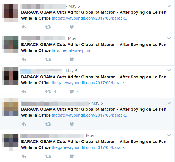
Task: Retweet the ln.is link tweet
Action: click(48, 59)
